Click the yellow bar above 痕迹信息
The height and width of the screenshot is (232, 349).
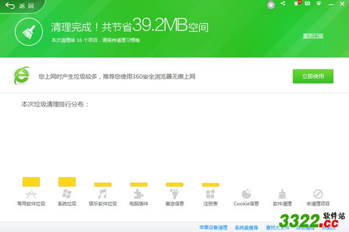(x=174, y=184)
